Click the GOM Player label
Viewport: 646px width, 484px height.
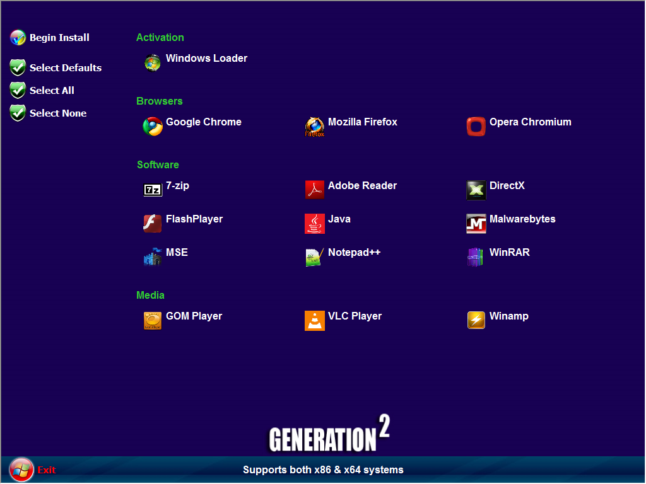(194, 316)
